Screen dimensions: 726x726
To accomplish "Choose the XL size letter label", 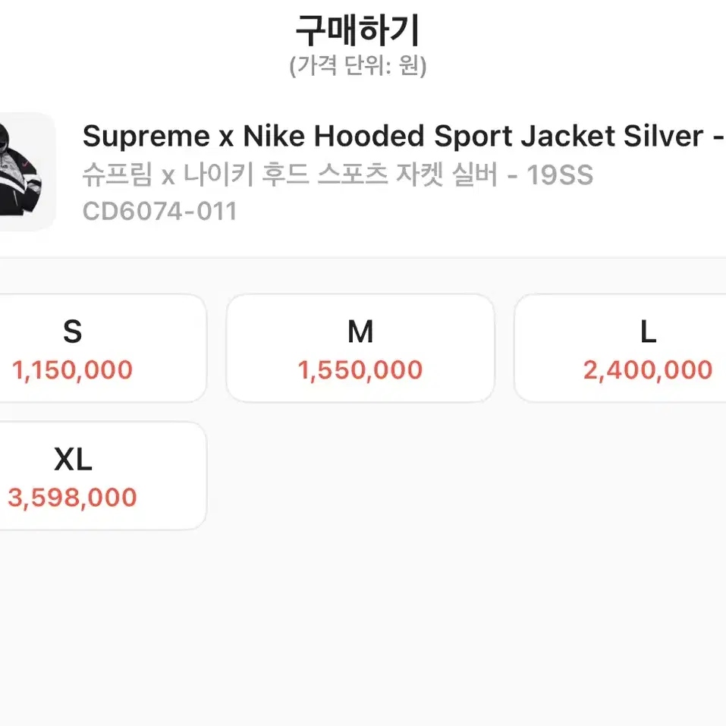I will coord(73,459).
